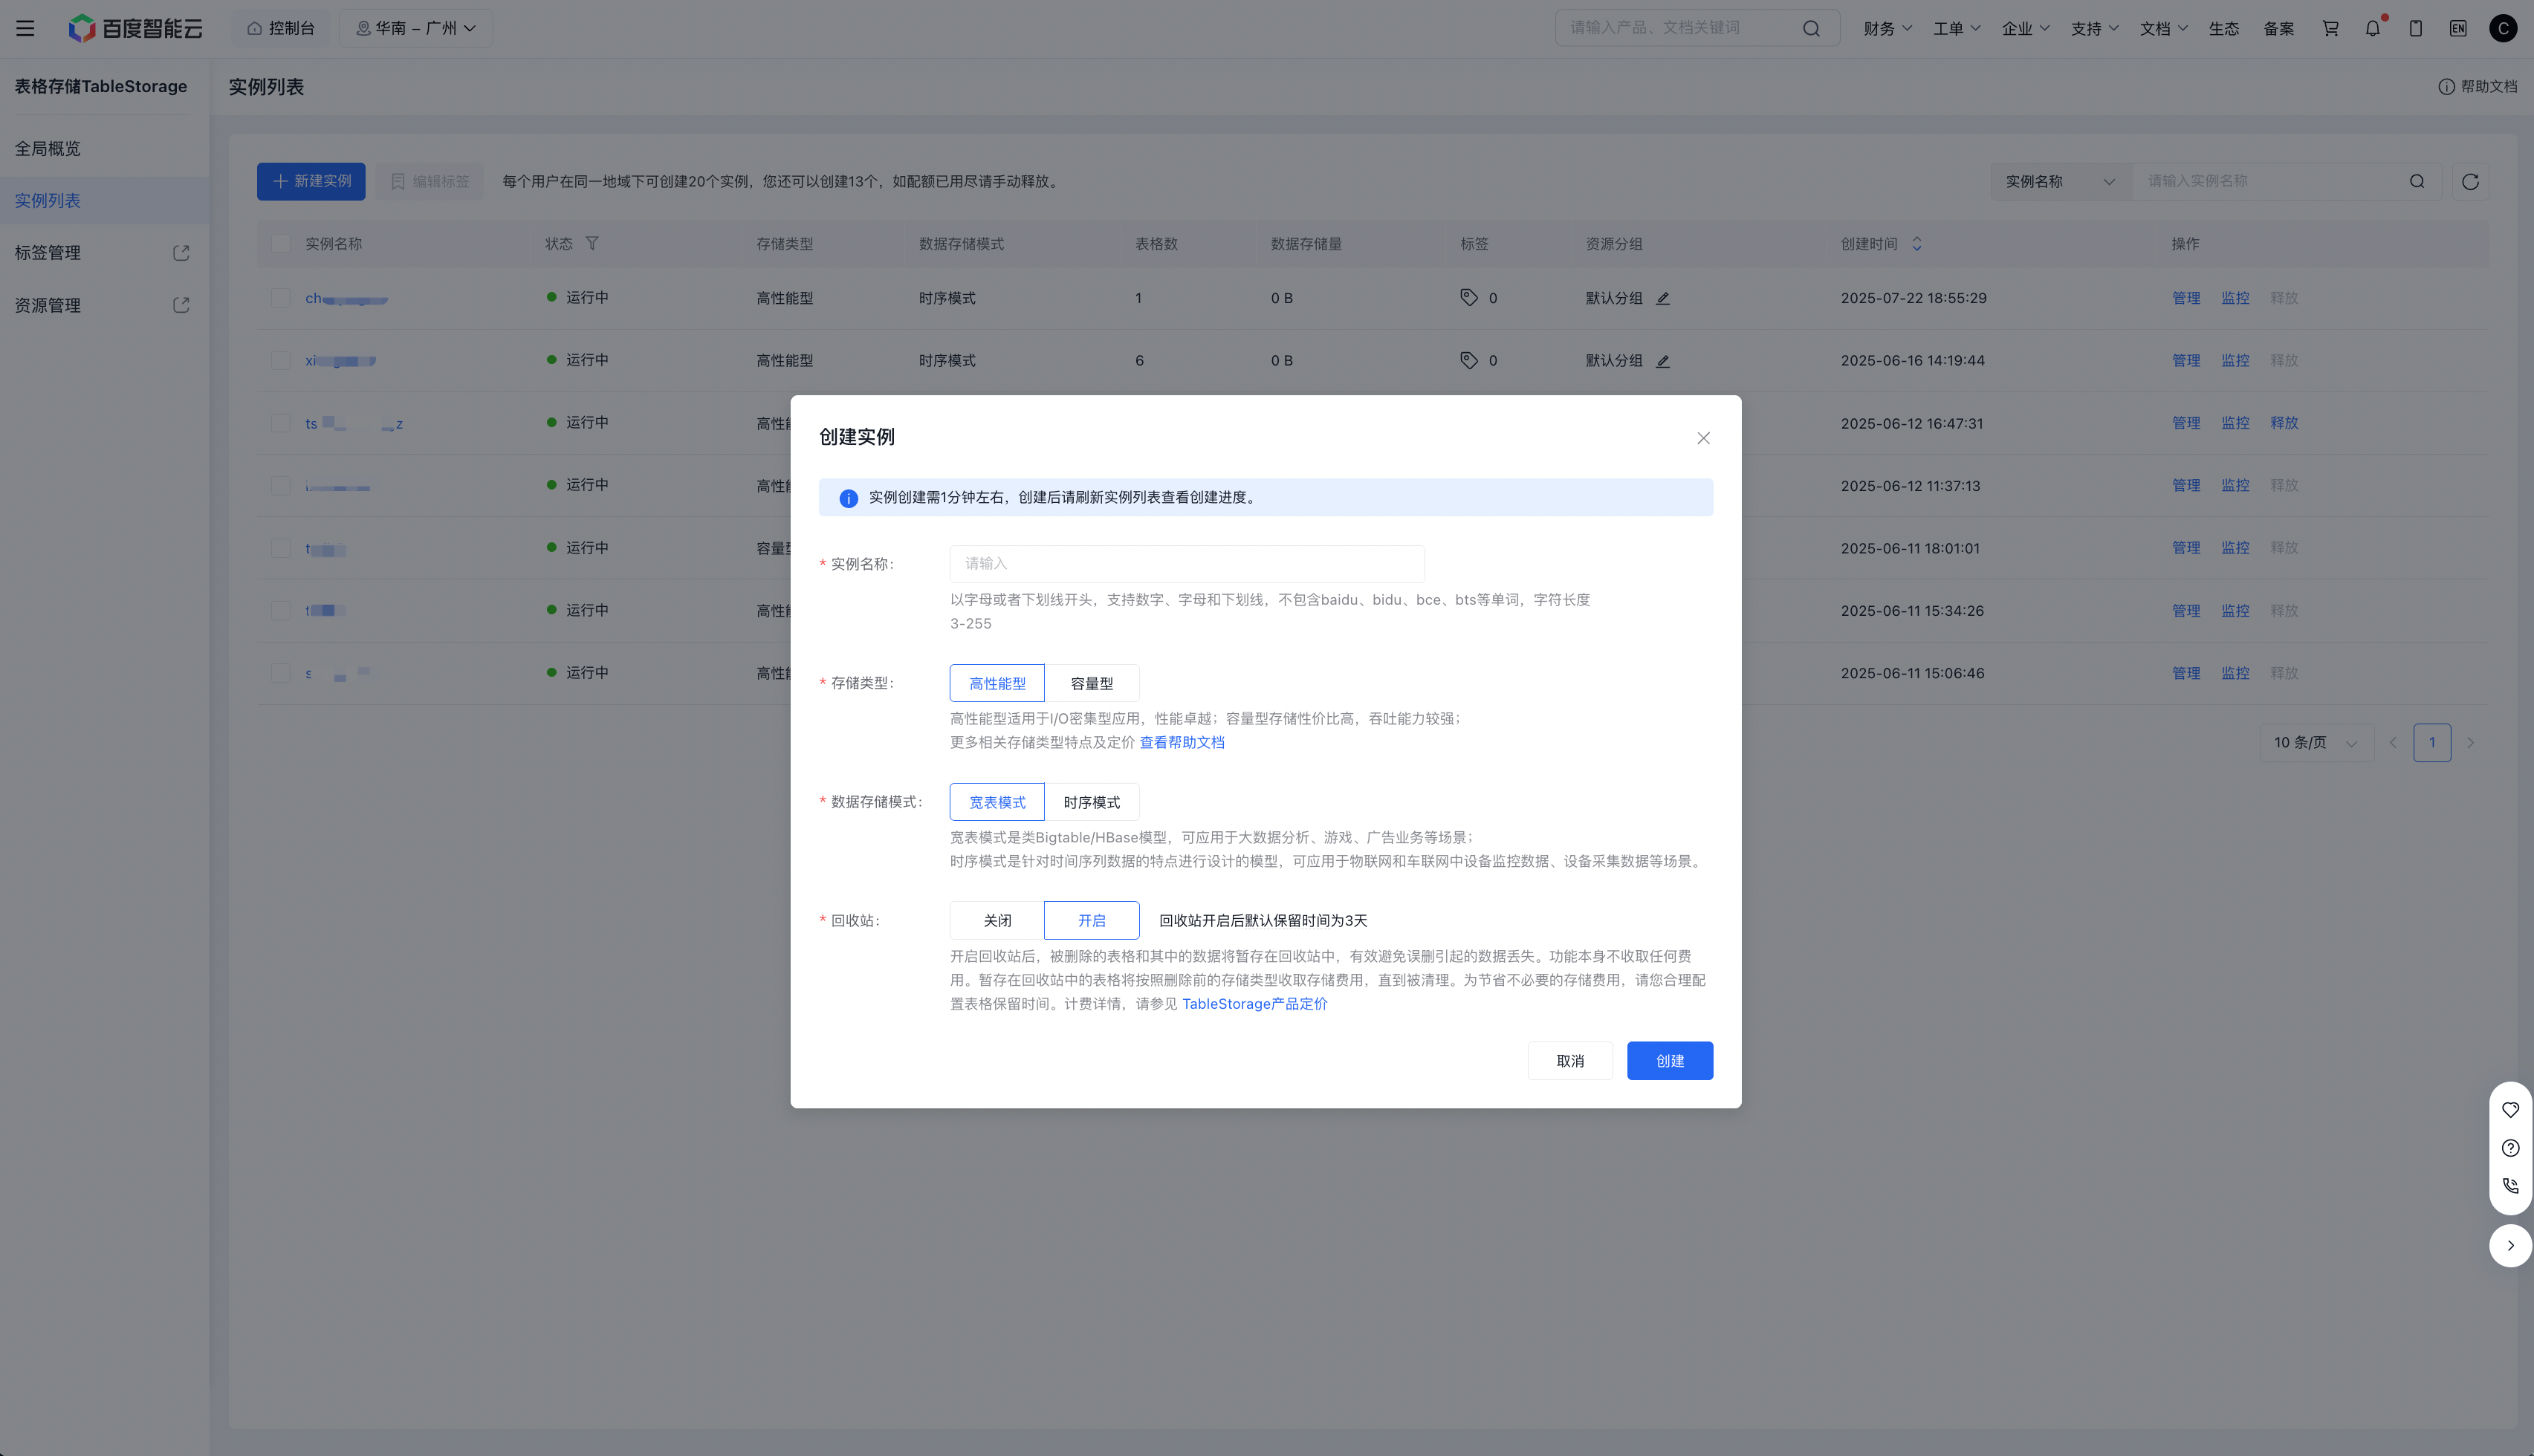The height and width of the screenshot is (1456, 2534).
Task: Click the phone support floating icon
Action: (x=2510, y=1186)
